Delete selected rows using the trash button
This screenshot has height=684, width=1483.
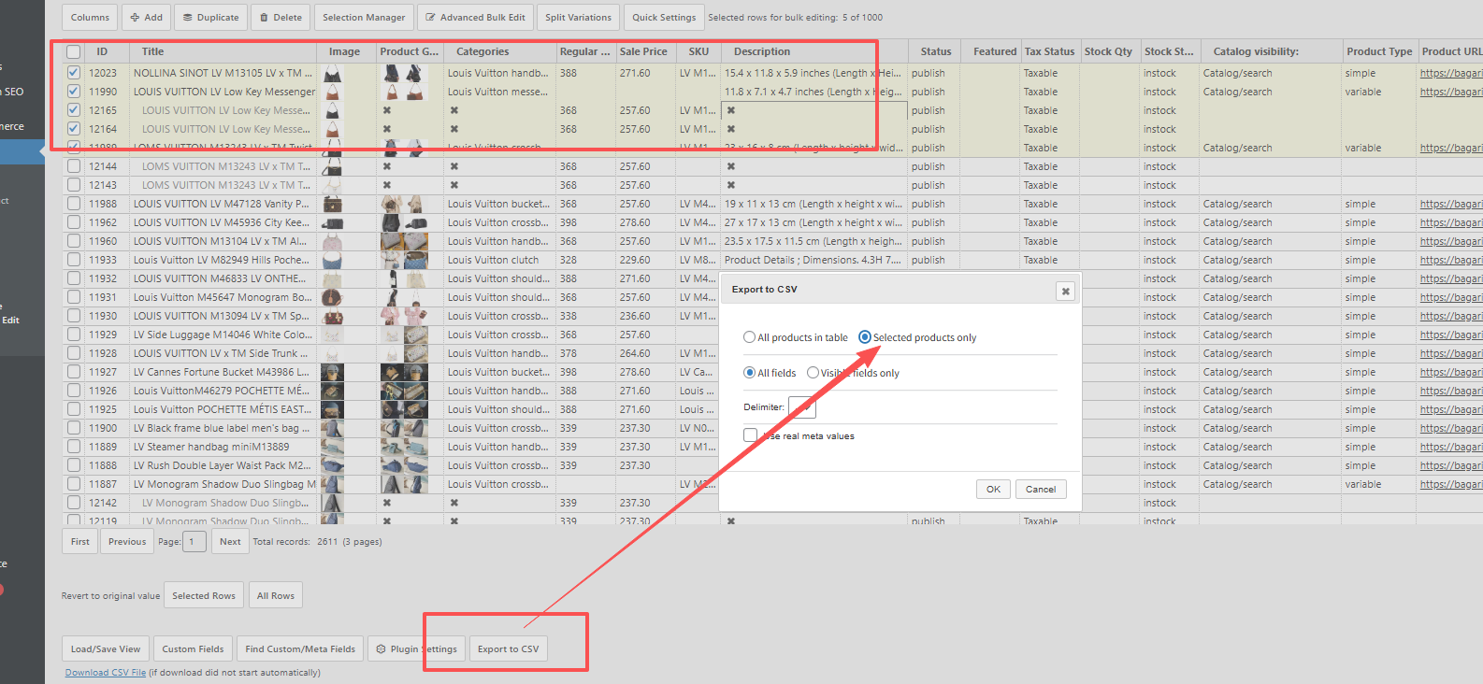click(281, 17)
